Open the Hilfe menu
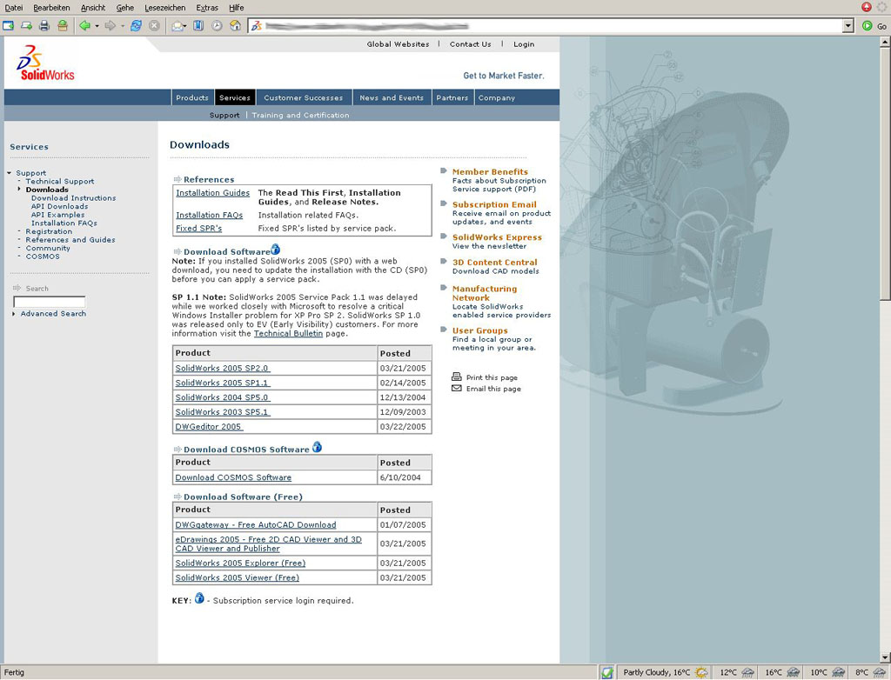This screenshot has height=680, width=891. click(237, 7)
